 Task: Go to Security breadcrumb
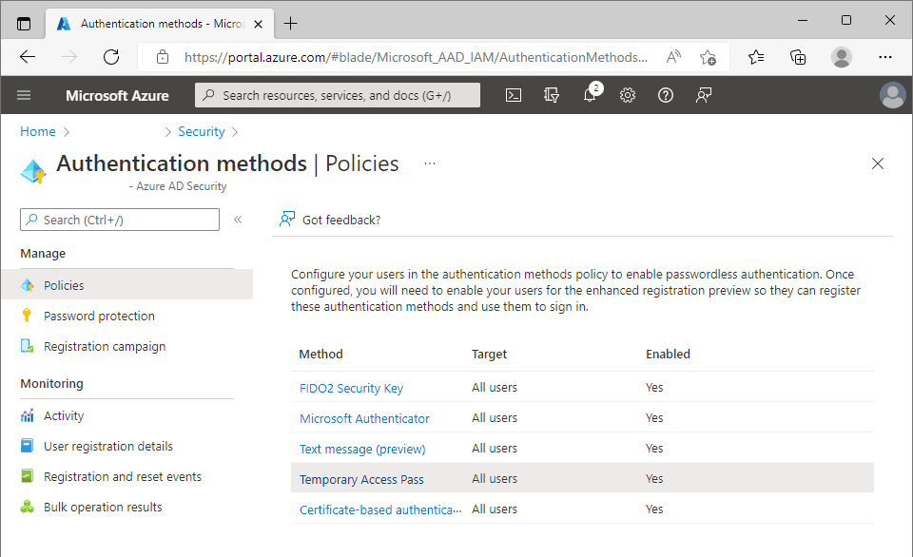click(x=202, y=131)
